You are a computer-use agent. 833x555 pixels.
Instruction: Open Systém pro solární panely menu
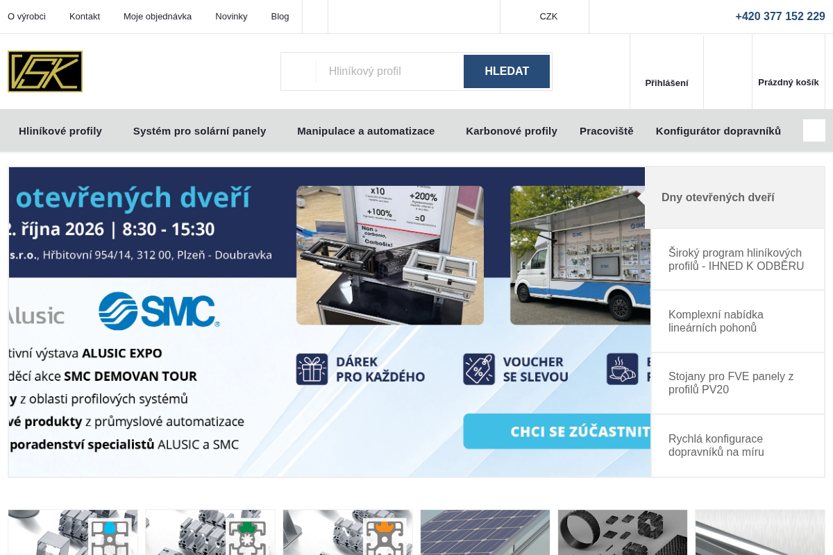pos(200,130)
